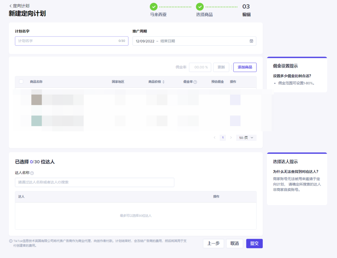The height and width of the screenshot is (258, 337).
Task: Click the back arrow next to 定向计划
Action: (x=10, y=6)
